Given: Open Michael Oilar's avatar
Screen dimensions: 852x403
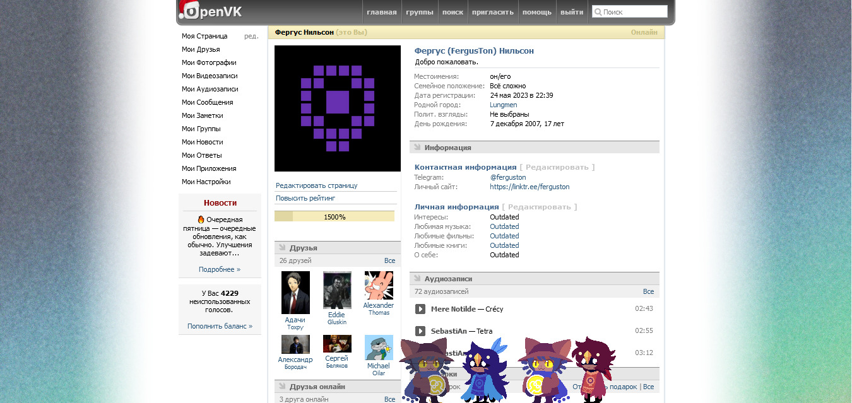Looking at the screenshot, I should 379,348.
